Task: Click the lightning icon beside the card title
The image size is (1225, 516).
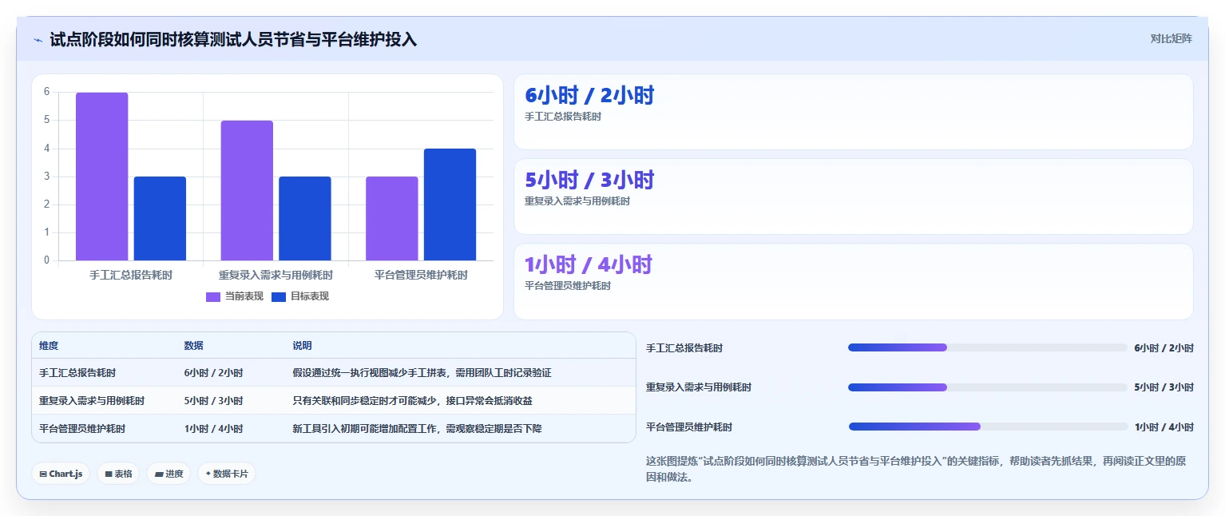Action: [x=38, y=39]
